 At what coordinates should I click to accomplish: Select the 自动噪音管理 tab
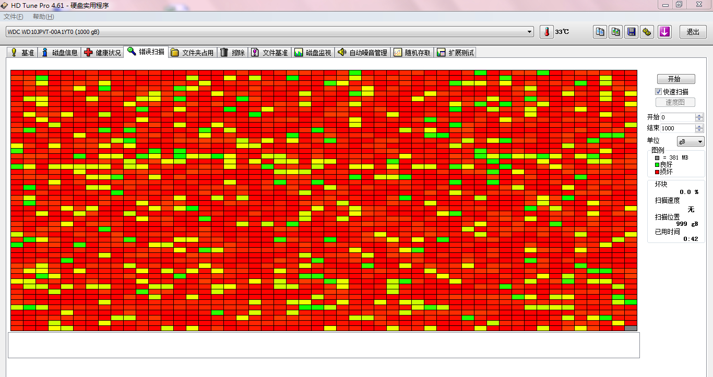point(362,53)
